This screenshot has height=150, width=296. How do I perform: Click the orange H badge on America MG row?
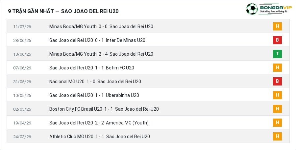point(277,122)
